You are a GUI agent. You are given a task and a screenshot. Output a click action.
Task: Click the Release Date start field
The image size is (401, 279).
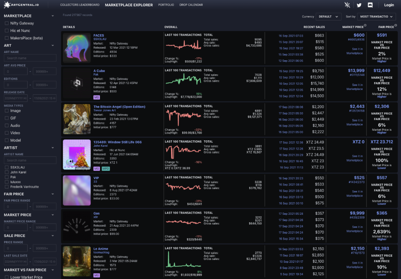pos(16,98)
